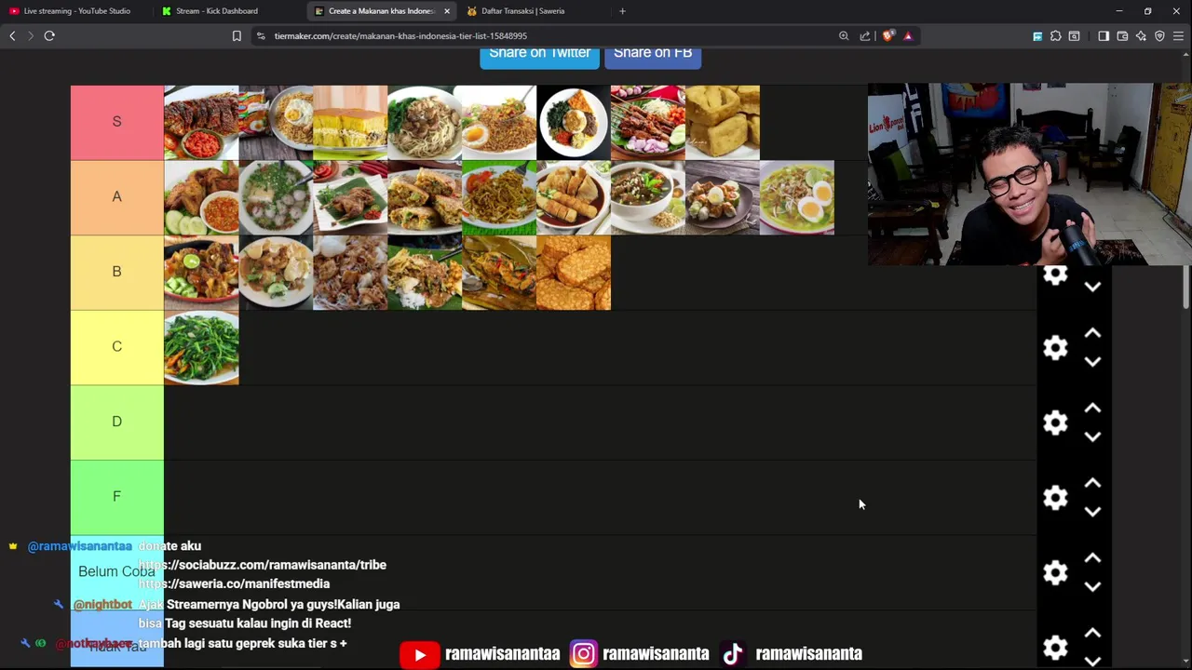Viewport: 1192px width, 670px height.
Task: Open the Extensions puzzle menu
Action: point(1056,35)
